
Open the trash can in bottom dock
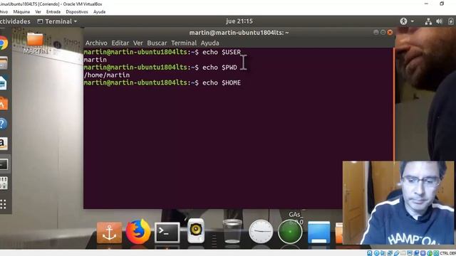coord(232,231)
